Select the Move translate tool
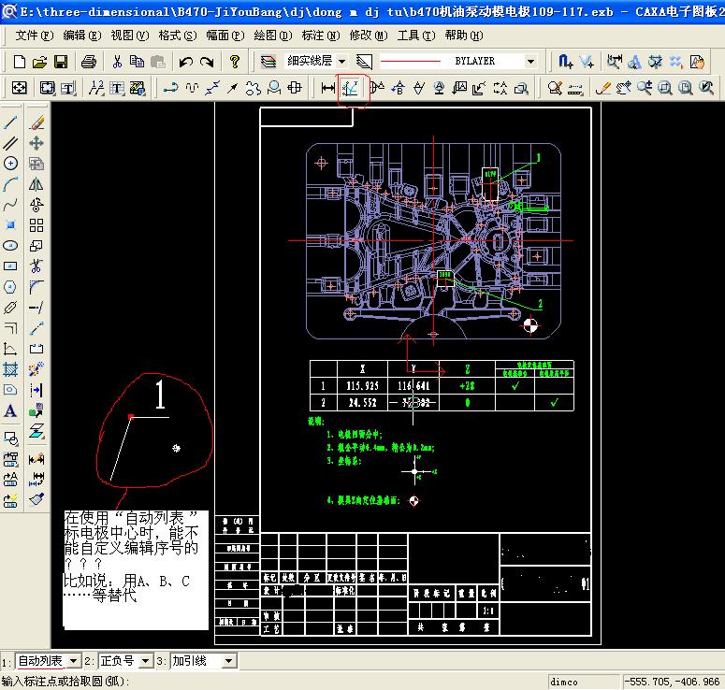The width and height of the screenshot is (725, 690). click(36, 143)
